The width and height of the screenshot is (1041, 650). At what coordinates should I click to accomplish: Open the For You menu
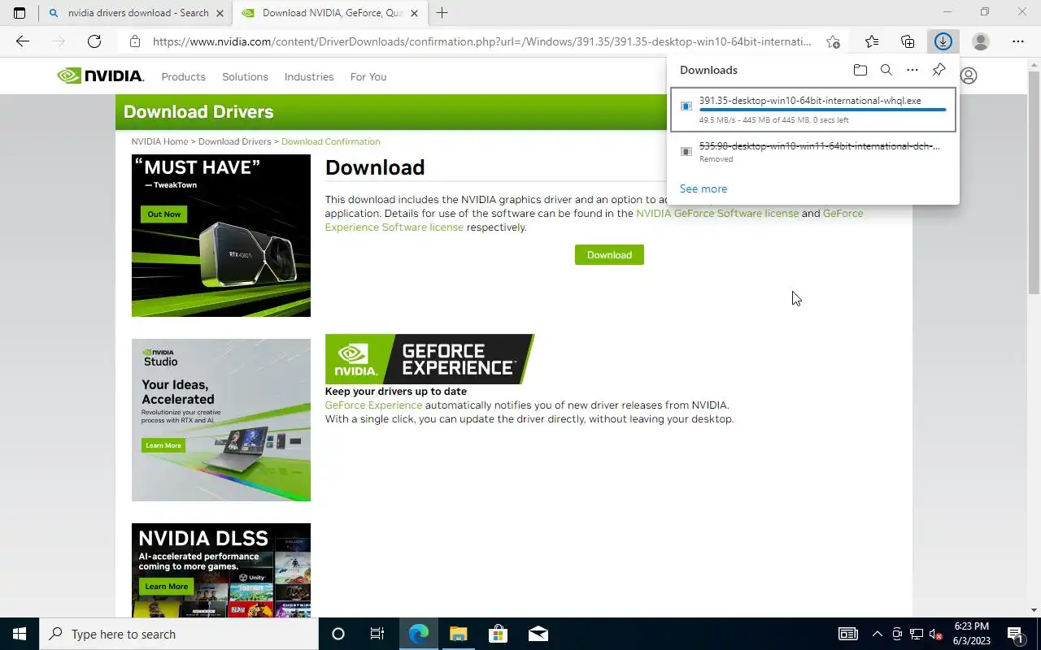pos(368,76)
